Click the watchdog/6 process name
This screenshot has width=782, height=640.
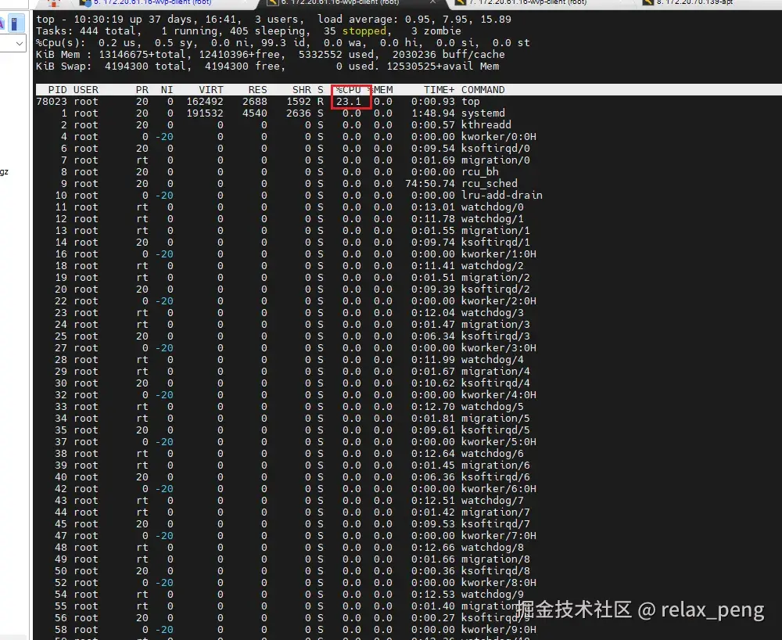[492, 454]
